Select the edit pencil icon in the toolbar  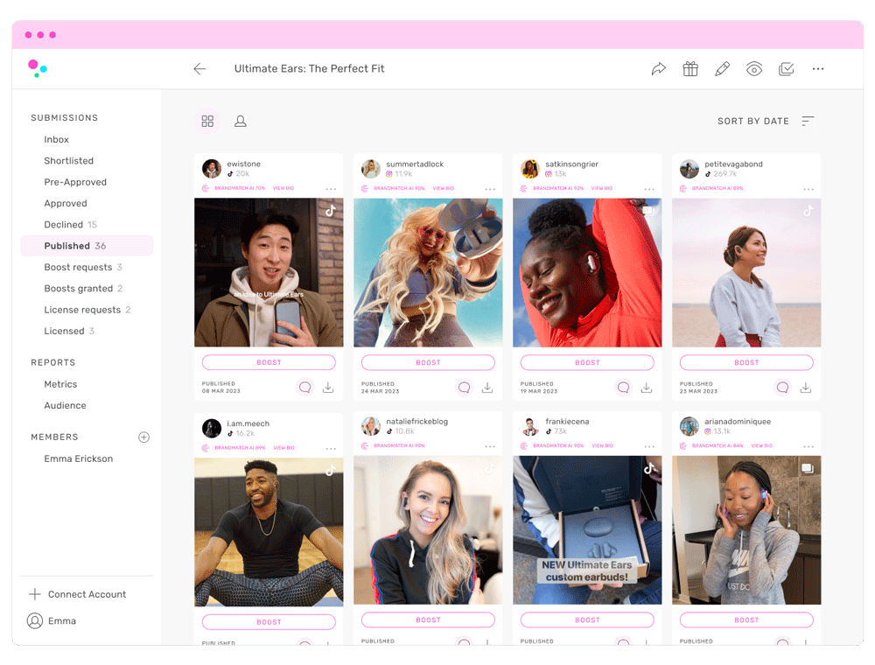pos(722,68)
